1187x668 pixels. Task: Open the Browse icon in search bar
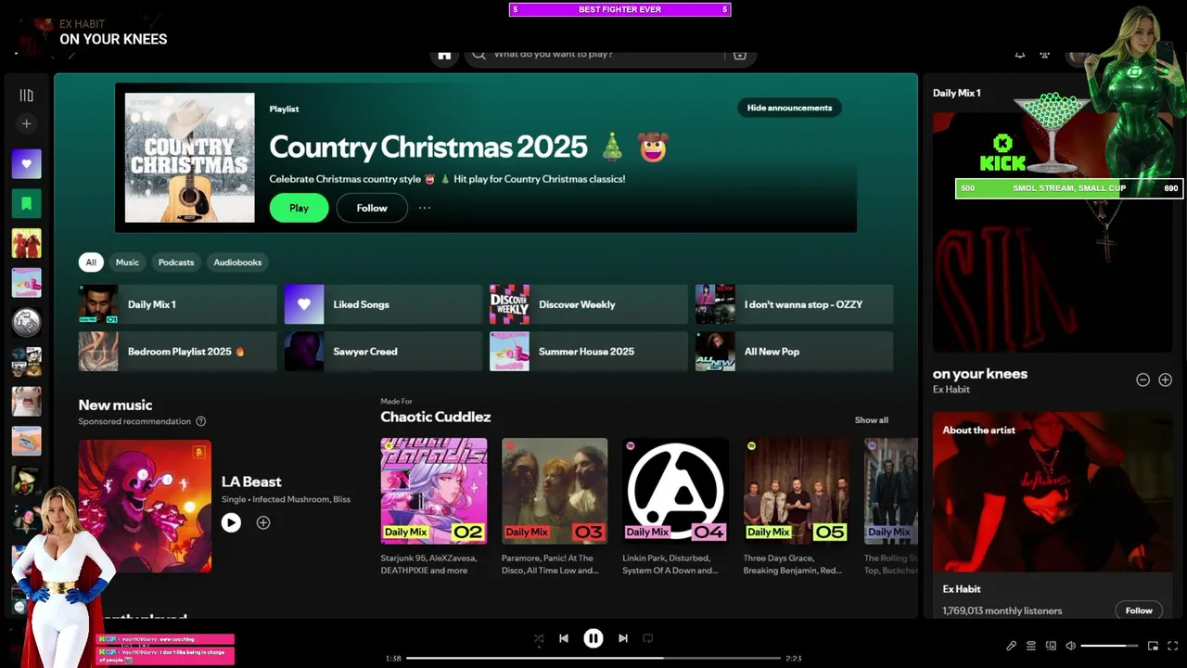(740, 55)
